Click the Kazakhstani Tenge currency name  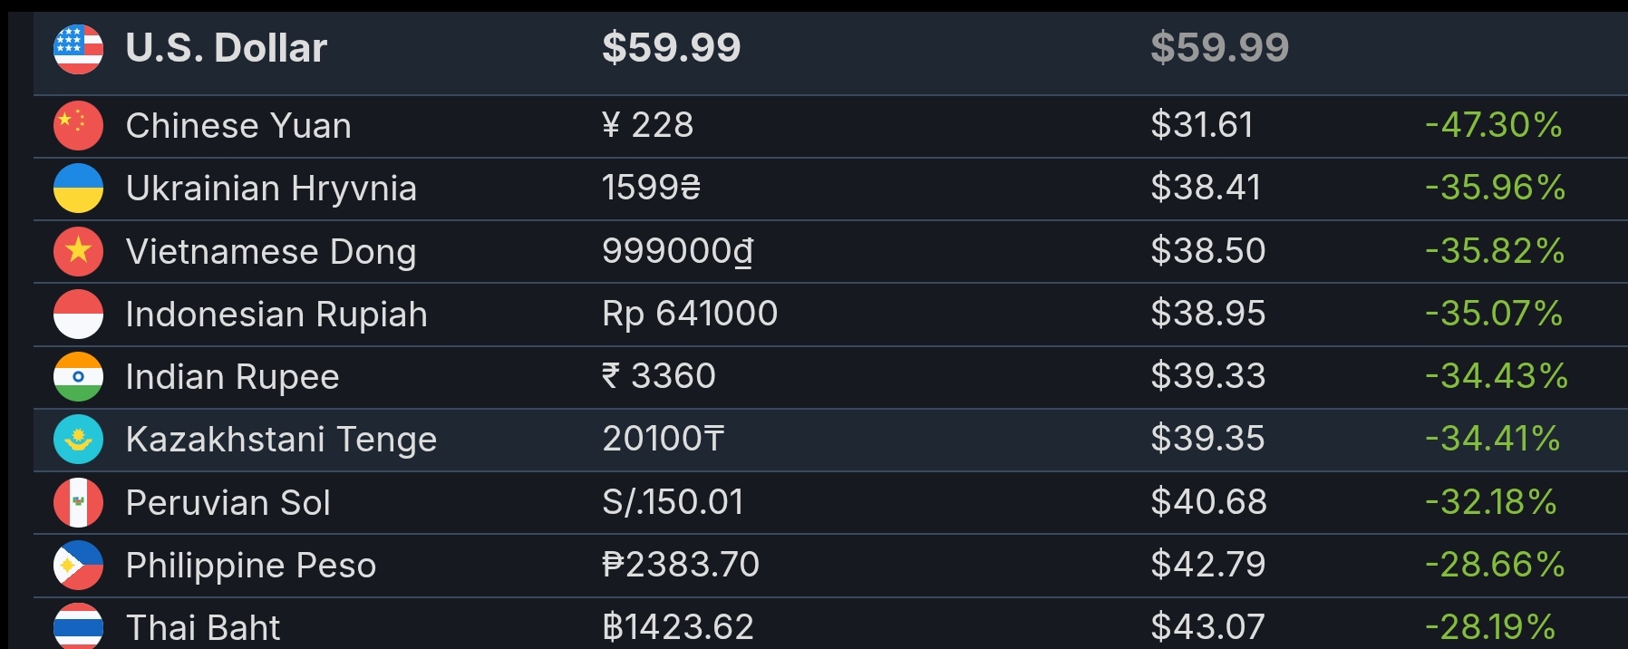(281, 440)
